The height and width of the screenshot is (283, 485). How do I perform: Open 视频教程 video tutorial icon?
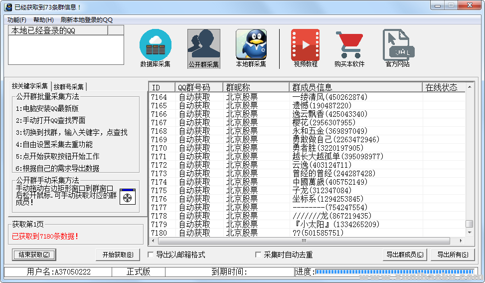click(305, 45)
